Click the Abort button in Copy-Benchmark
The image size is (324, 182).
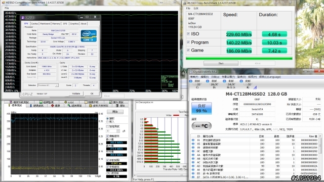point(258,63)
